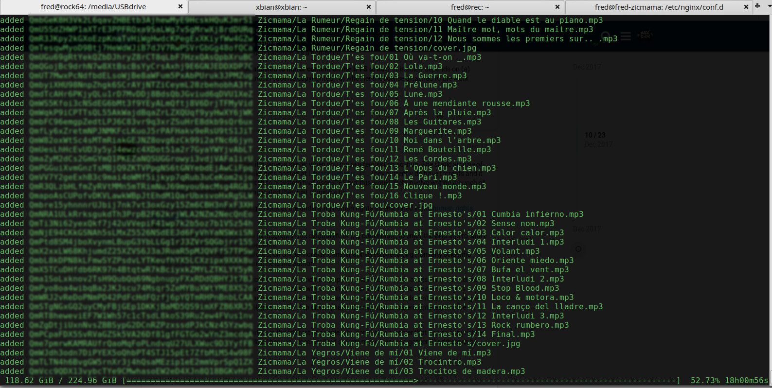Switch to the fred@rec terminal tab
This screenshot has height=388, width=772.
coord(470,7)
